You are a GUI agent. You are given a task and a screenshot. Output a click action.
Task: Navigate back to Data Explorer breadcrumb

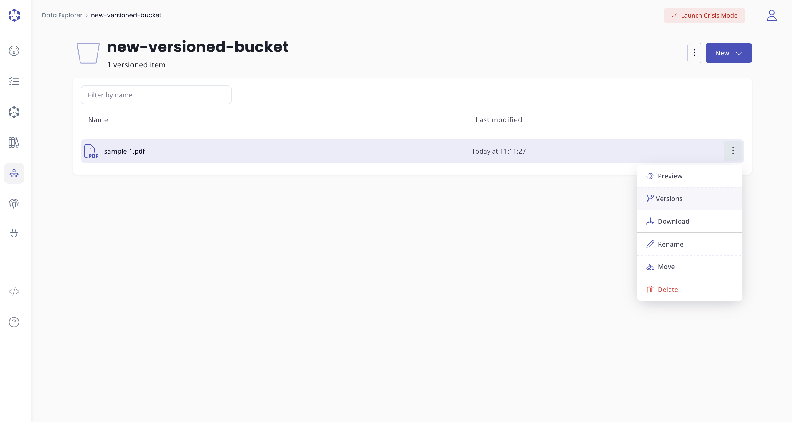62,15
